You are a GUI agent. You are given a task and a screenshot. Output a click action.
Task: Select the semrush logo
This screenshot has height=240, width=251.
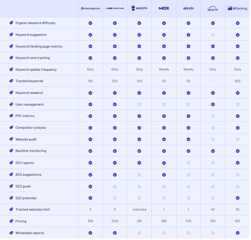coord(115,8)
